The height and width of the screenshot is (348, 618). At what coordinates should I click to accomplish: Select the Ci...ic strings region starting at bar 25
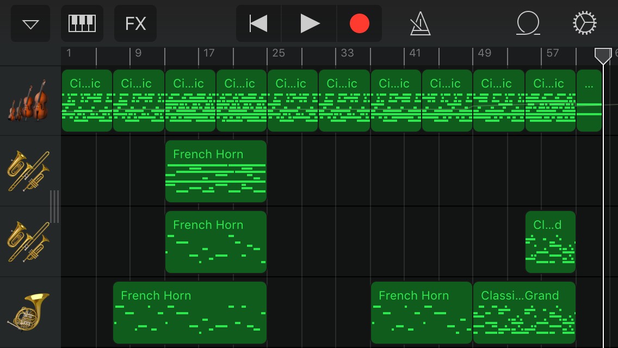[293, 101]
